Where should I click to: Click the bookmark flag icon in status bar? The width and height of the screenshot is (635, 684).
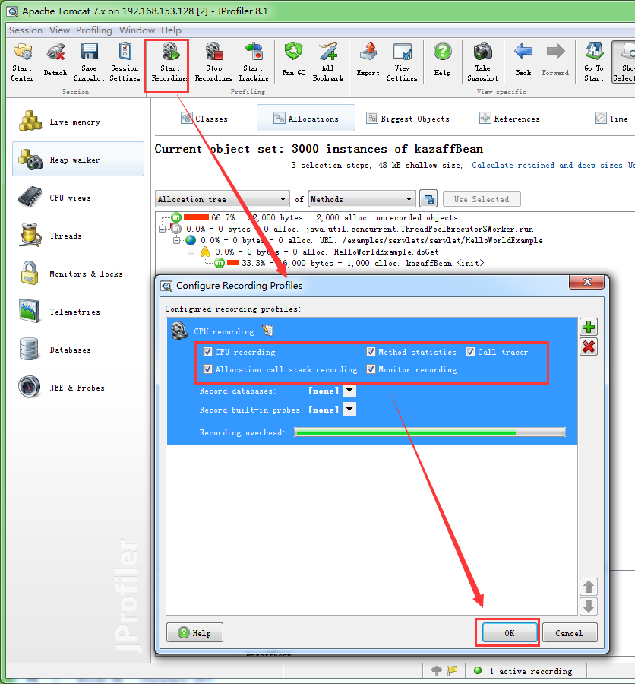click(x=452, y=670)
